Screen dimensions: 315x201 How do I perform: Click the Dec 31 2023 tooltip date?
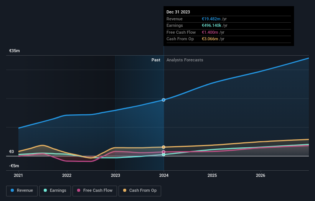point(178,12)
